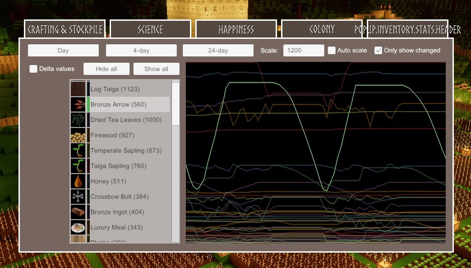Set the graph range to Day

(63, 50)
